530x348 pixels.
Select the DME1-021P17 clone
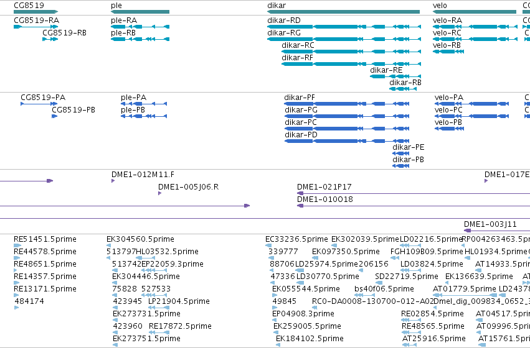click(414, 193)
